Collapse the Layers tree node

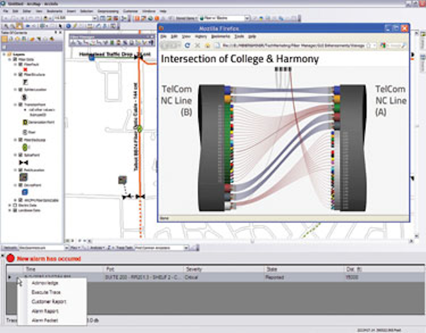coord(5,55)
